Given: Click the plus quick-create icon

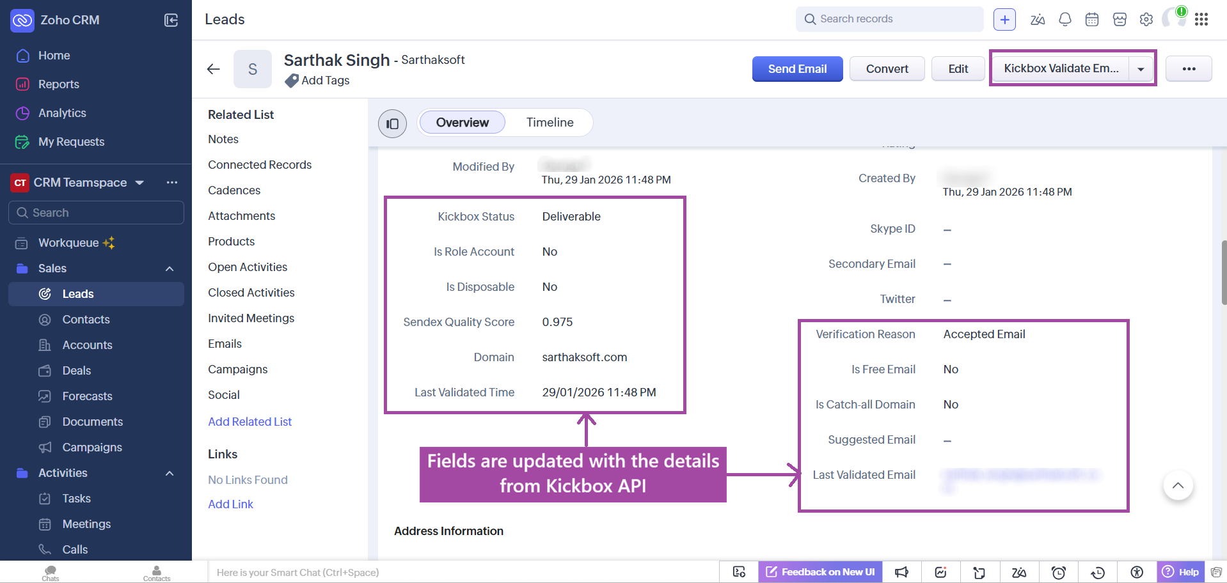Looking at the screenshot, I should click(x=1004, y=19).
